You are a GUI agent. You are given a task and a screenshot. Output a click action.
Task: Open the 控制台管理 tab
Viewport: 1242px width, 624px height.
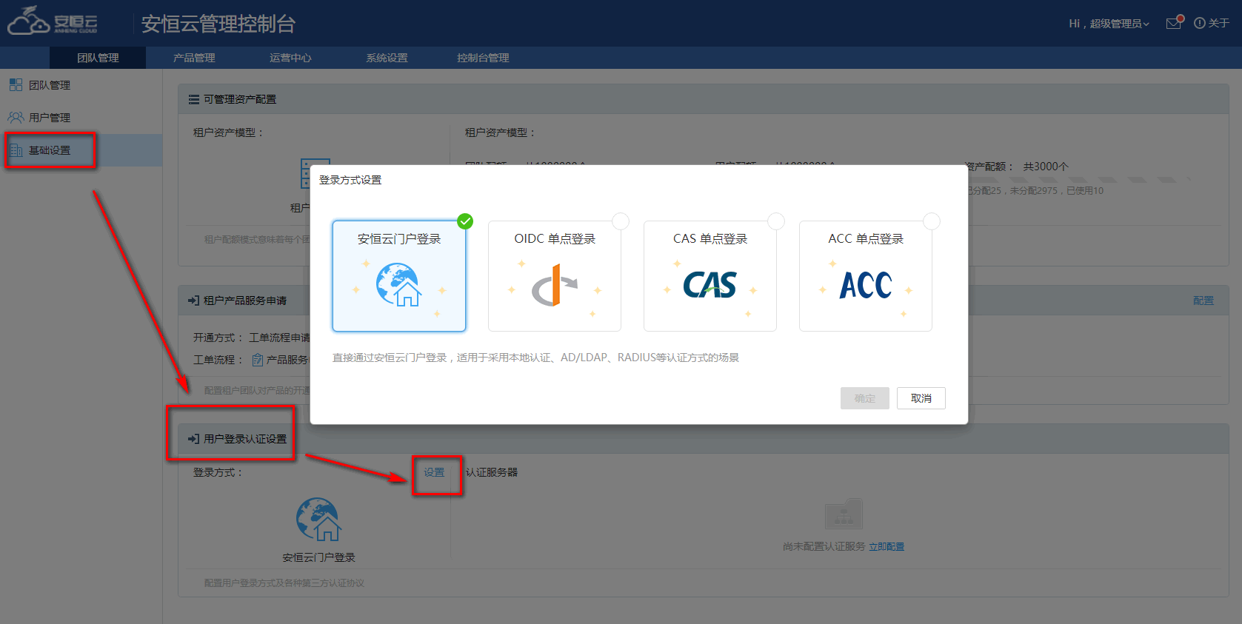click(483, 58)
